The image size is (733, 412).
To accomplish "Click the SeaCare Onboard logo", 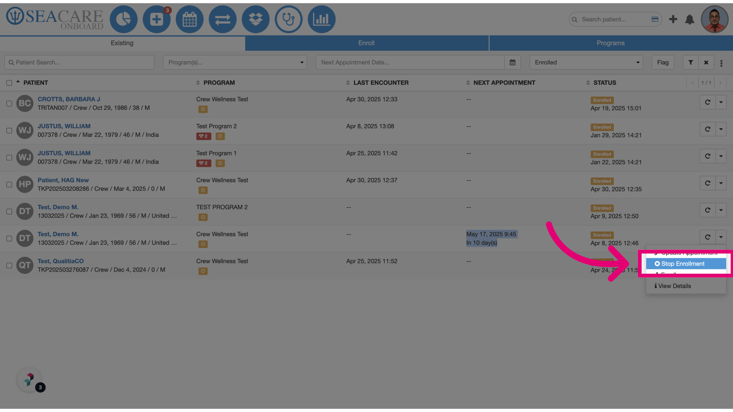I will [x=55, y=19].
